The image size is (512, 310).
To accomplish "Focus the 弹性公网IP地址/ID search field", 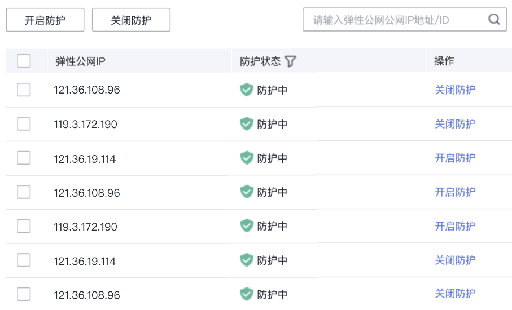I will (x=395, y=20).
